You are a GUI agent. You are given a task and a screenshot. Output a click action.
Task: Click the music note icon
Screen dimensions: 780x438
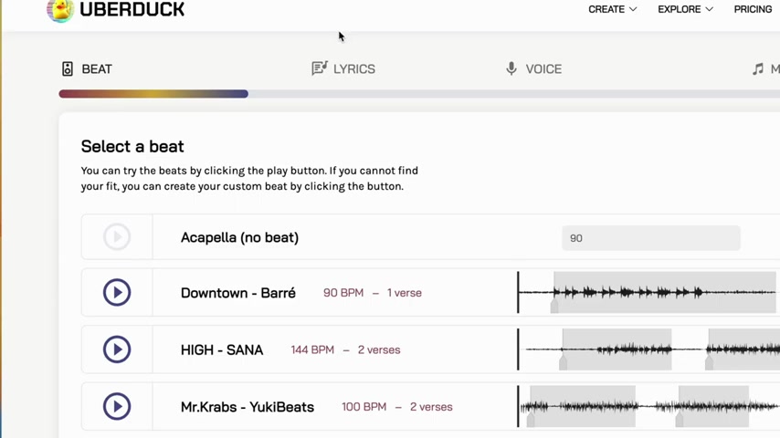coord(757,68)
